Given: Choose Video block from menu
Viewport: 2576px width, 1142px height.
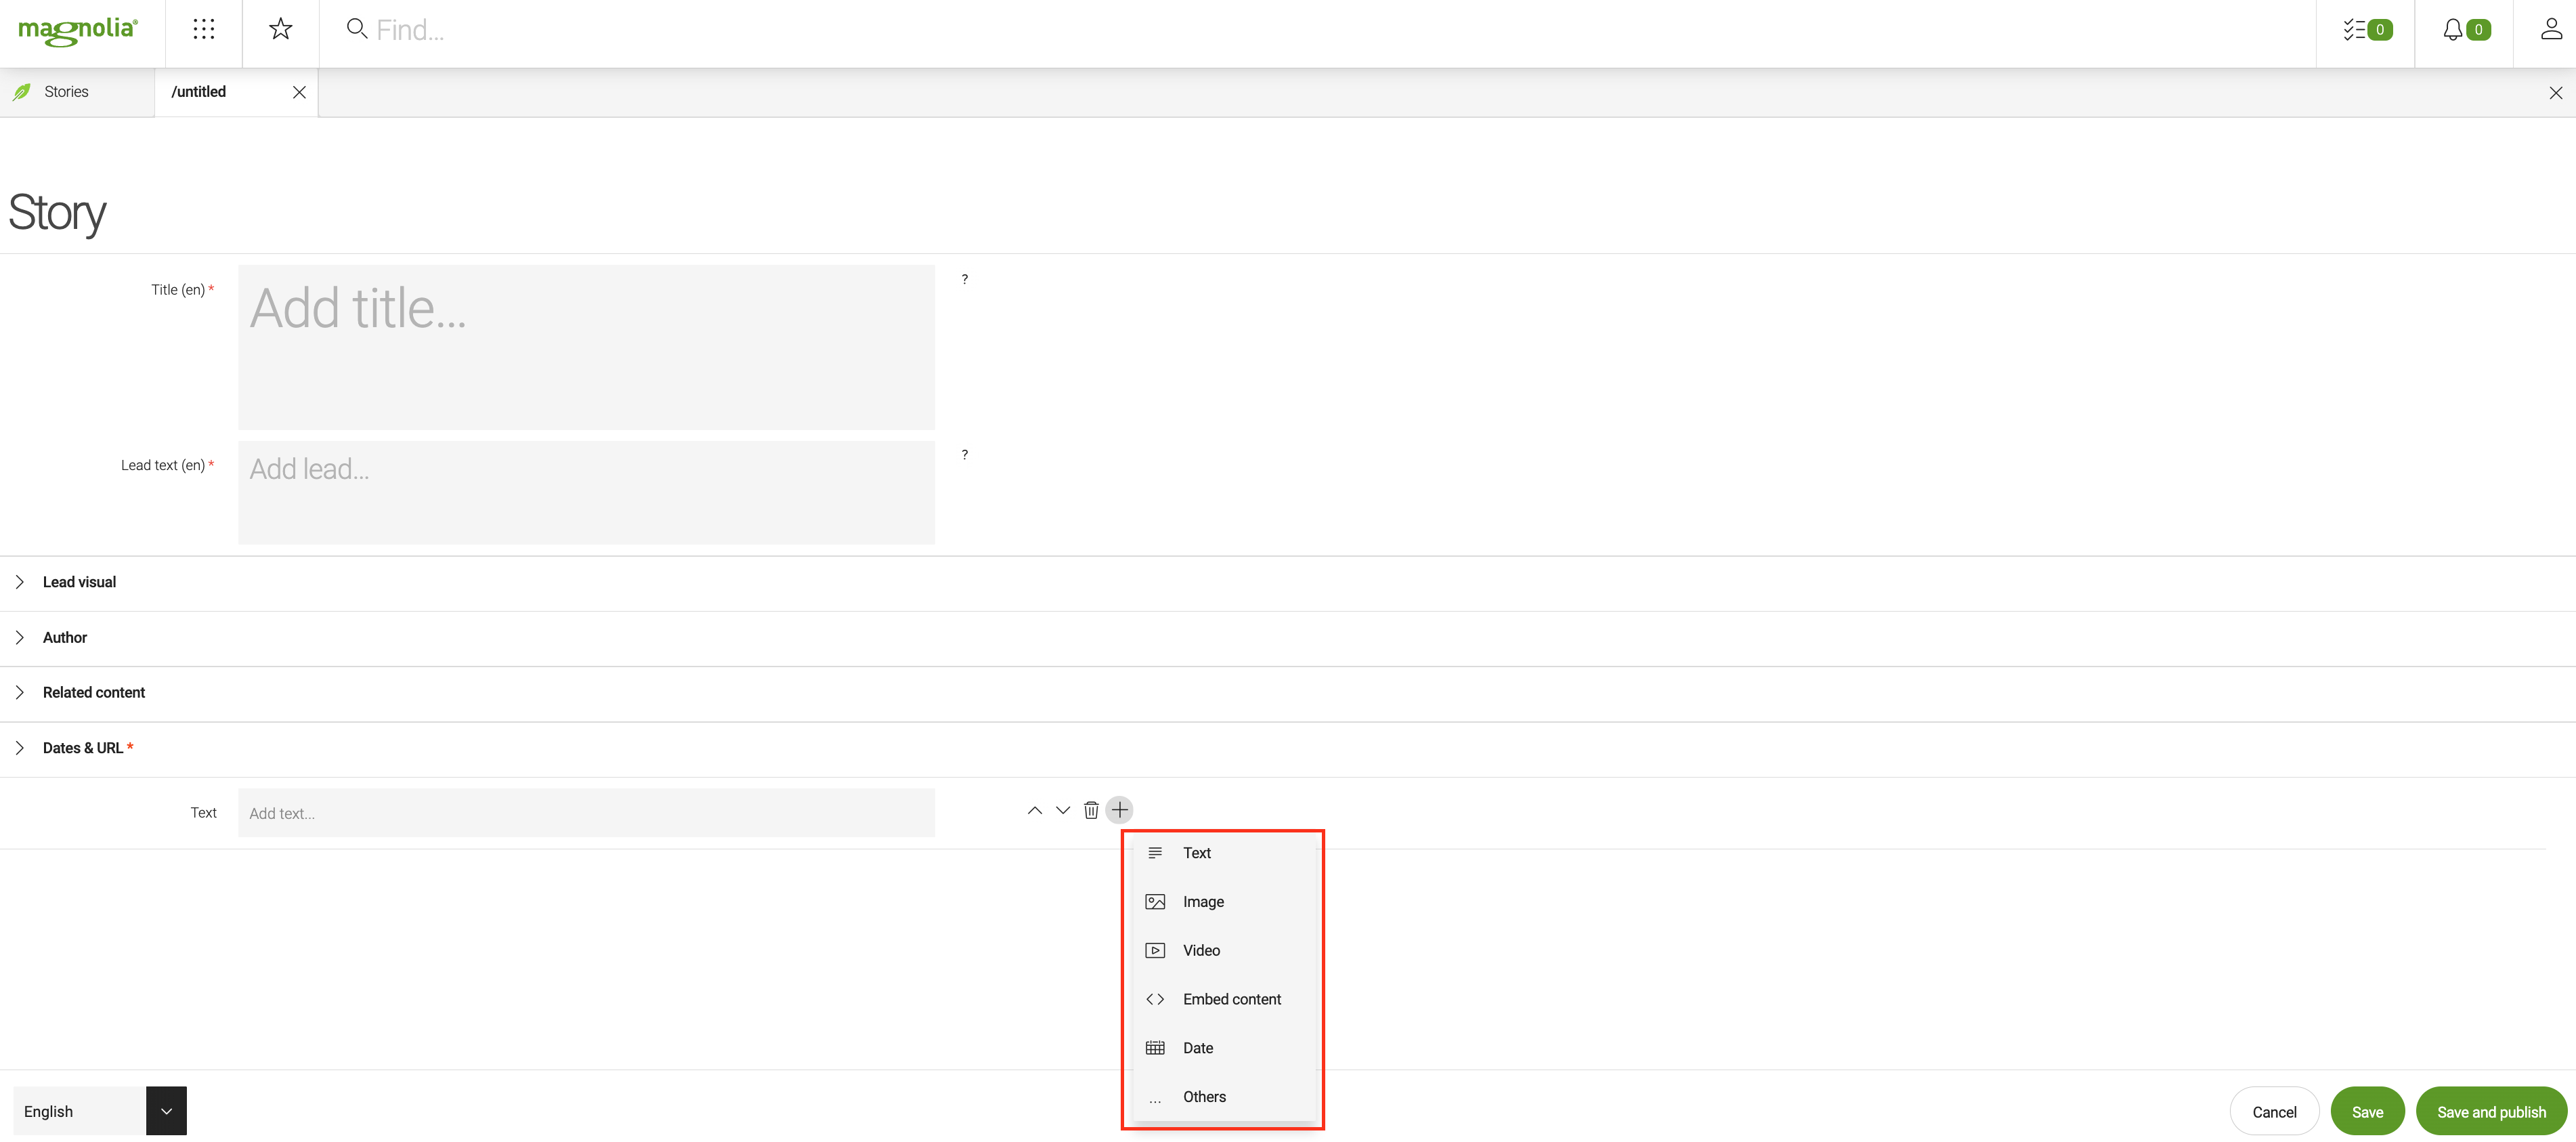Looking at the screenshot, I should point(1223,951).
